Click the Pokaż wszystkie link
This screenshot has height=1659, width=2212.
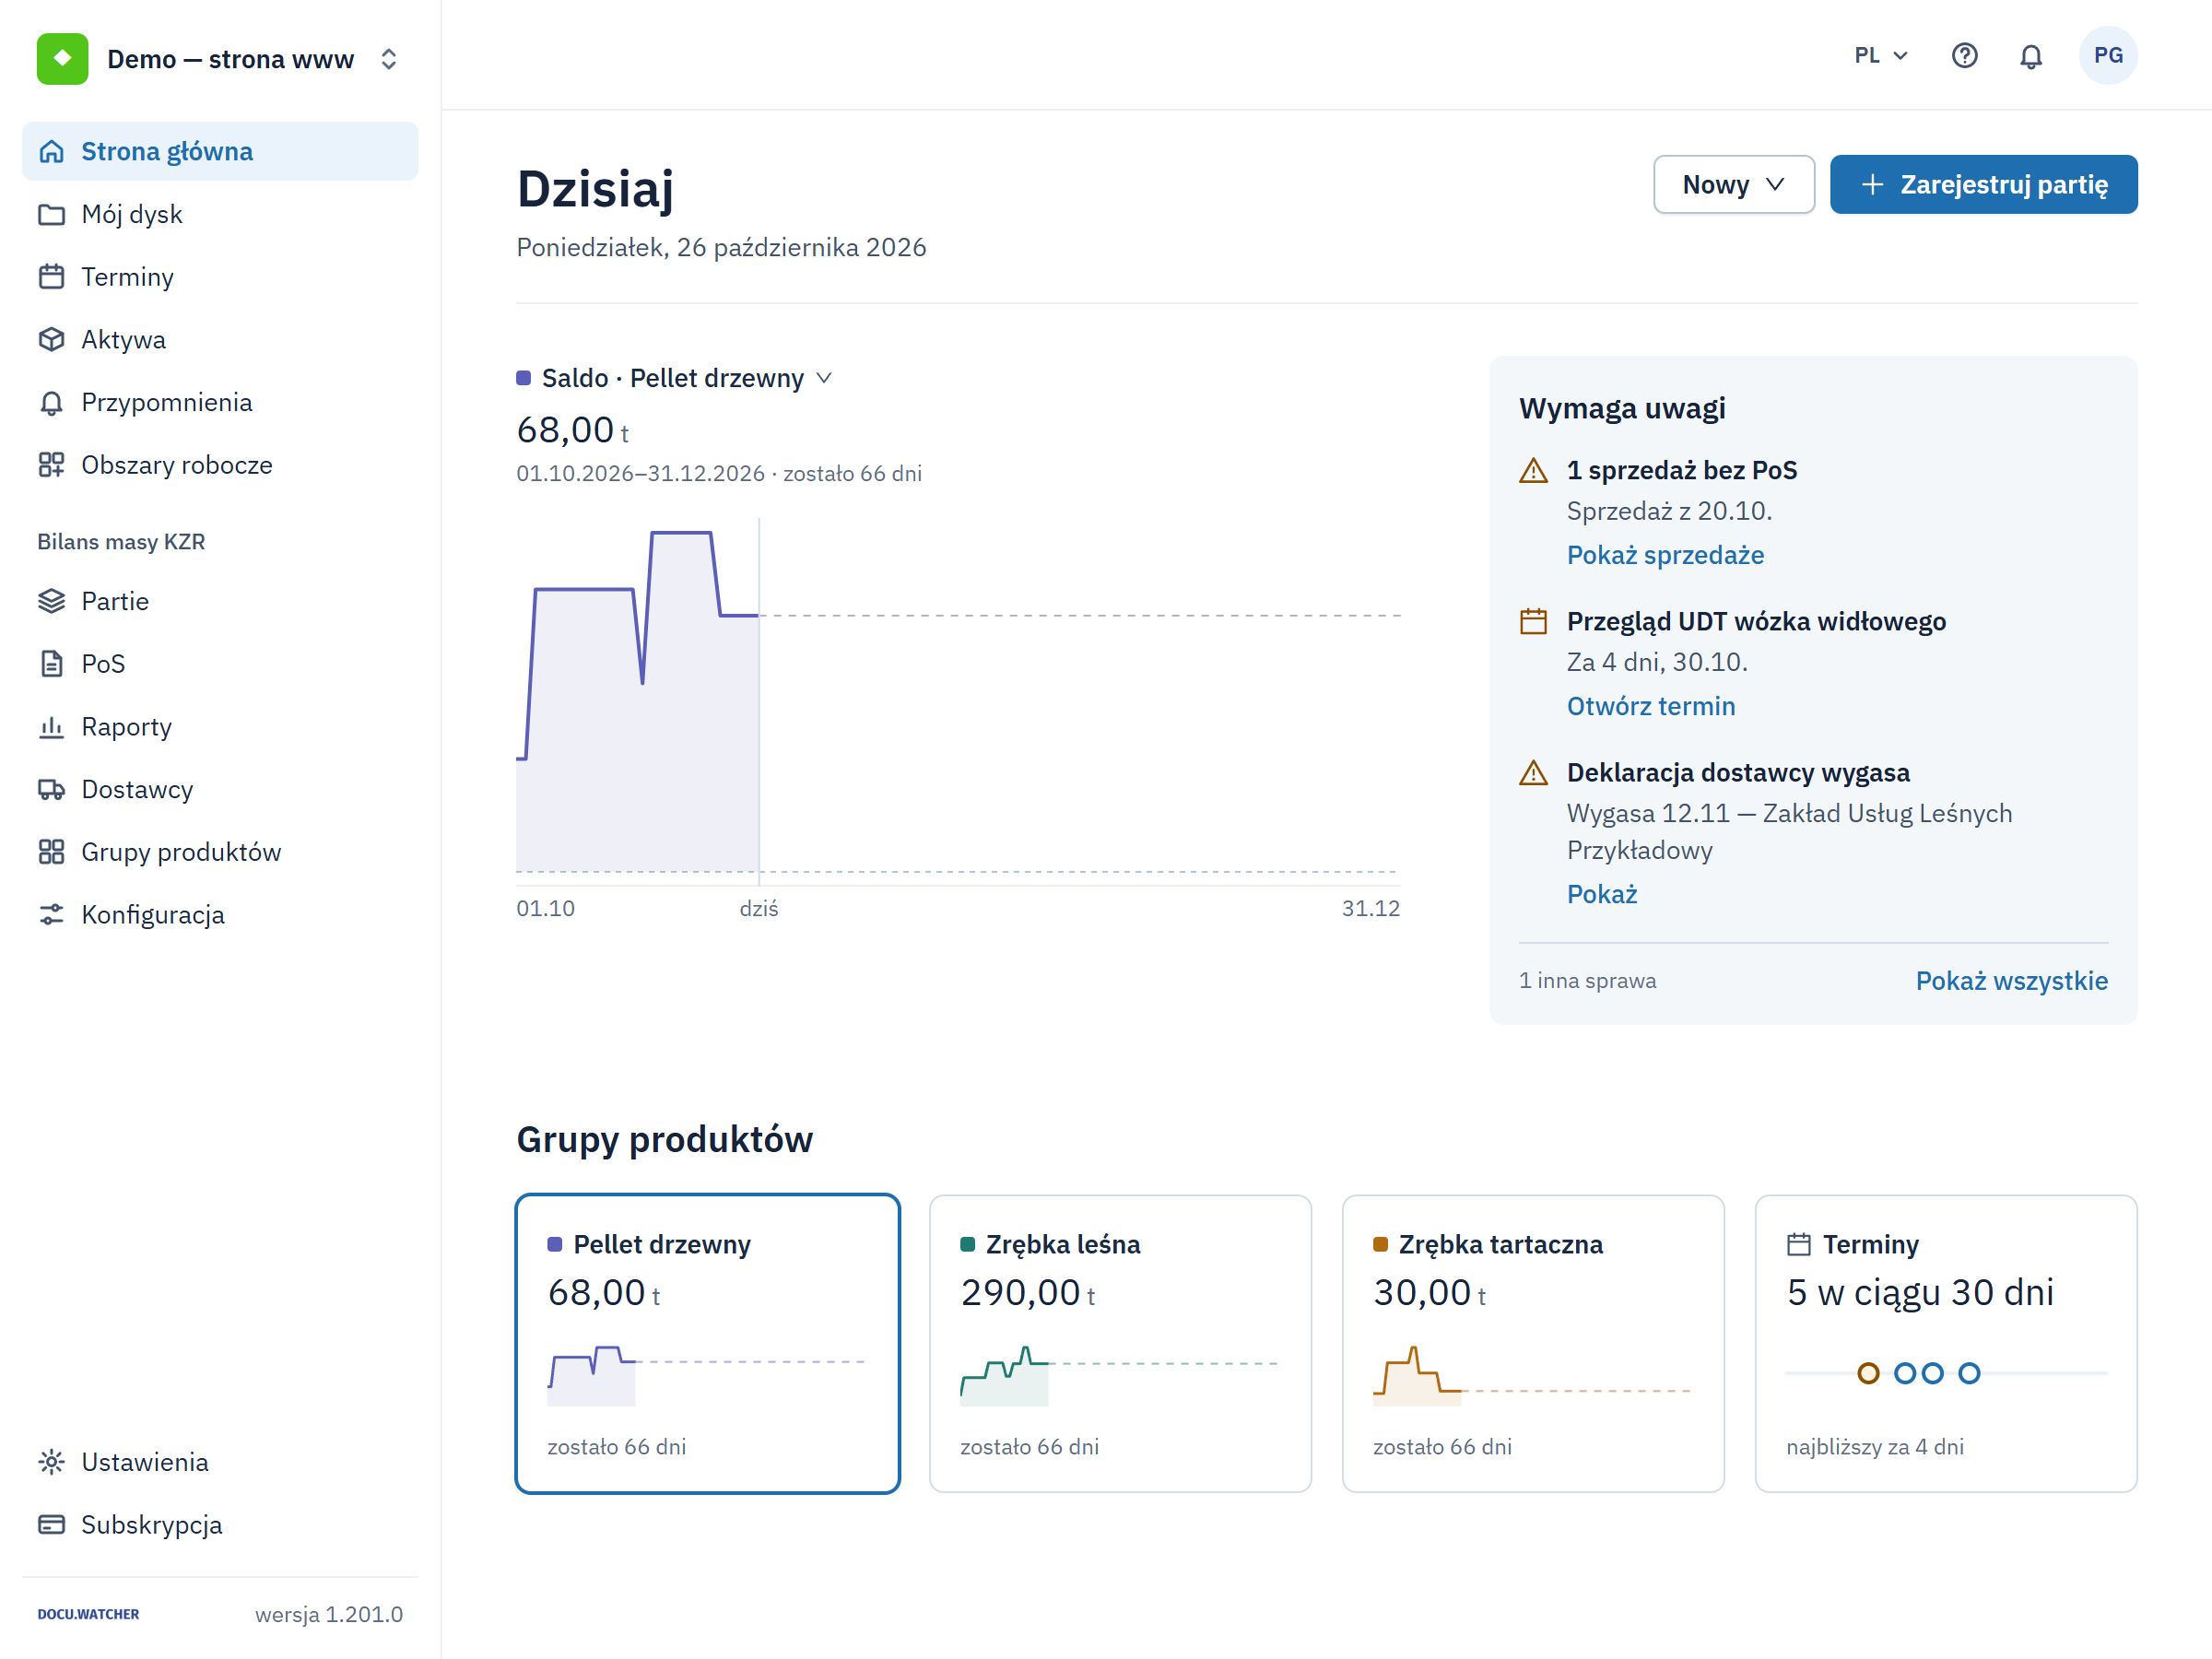point(2011,981)
